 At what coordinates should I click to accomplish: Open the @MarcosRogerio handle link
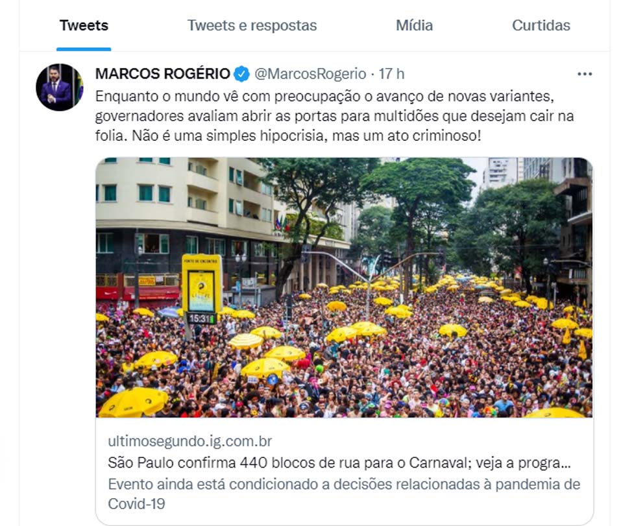[x=310, y=74]
